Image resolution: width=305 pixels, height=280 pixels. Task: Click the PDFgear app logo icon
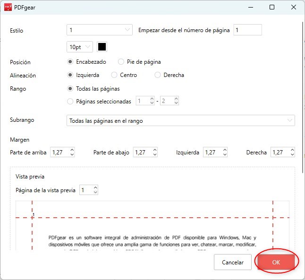(8, 8)
